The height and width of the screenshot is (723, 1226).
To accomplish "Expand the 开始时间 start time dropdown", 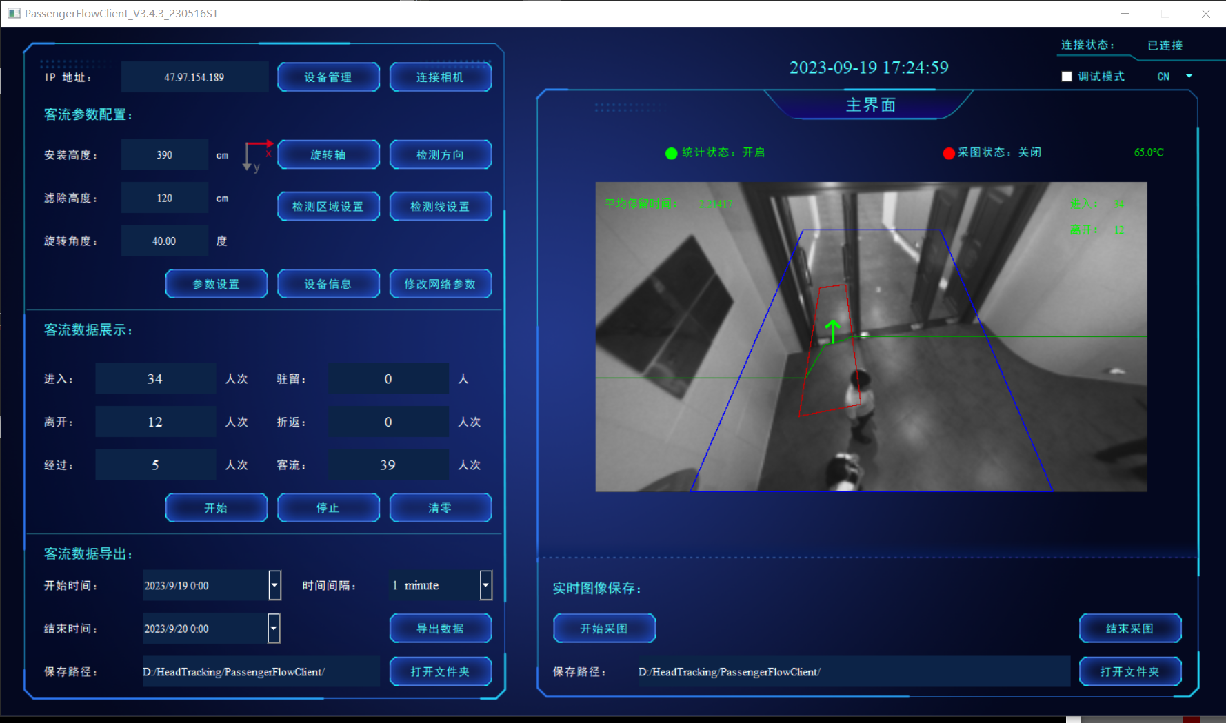I will point(274,585).
